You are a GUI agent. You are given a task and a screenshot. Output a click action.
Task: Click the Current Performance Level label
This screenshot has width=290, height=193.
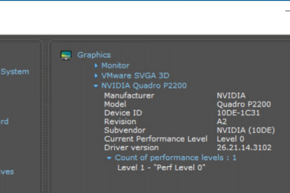click(x=156, y=139)
